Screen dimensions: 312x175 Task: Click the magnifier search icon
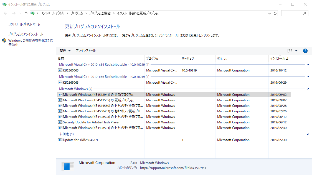304,13
